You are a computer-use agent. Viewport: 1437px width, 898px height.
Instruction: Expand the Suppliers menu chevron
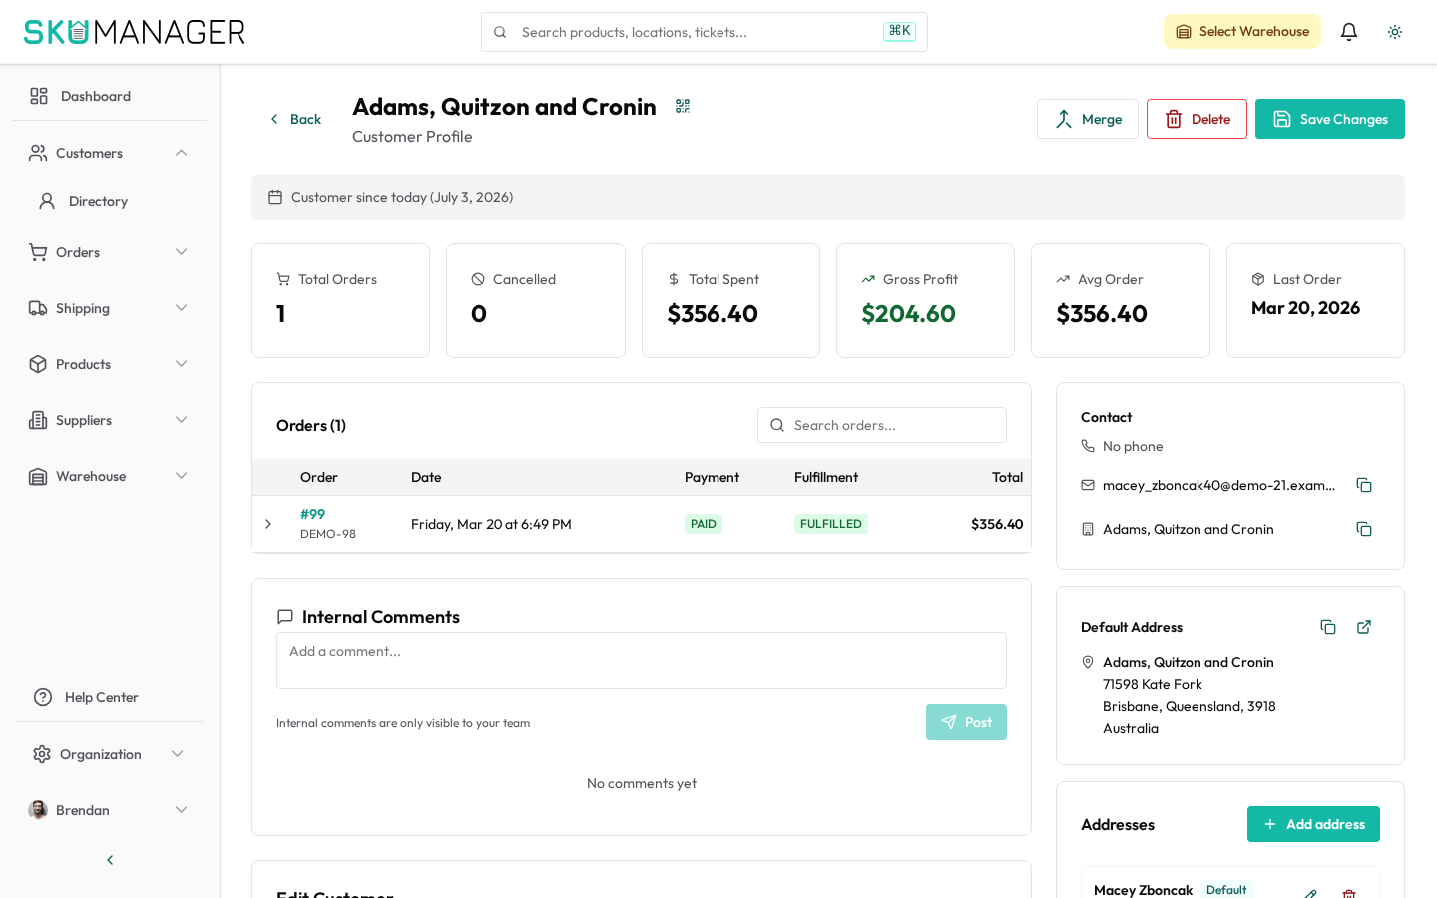pos(182,420)
